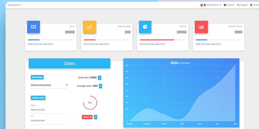
Task: Click the March data point on chart
Action: pyautogui.click(x=164, y=115)
